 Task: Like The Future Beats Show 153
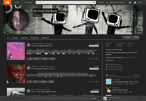30,59
